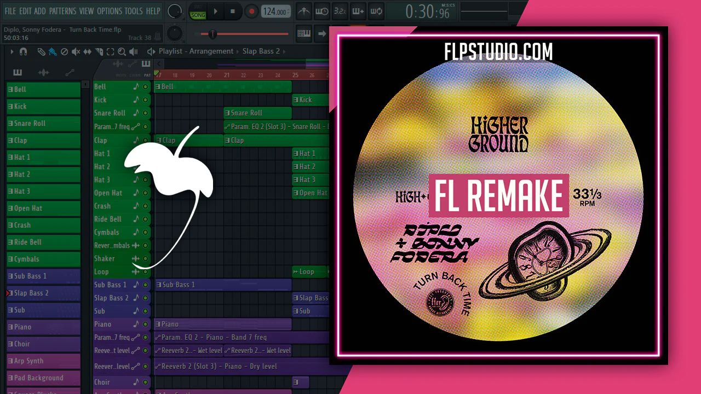Select the Zoom tool

(x=122, y=51)
